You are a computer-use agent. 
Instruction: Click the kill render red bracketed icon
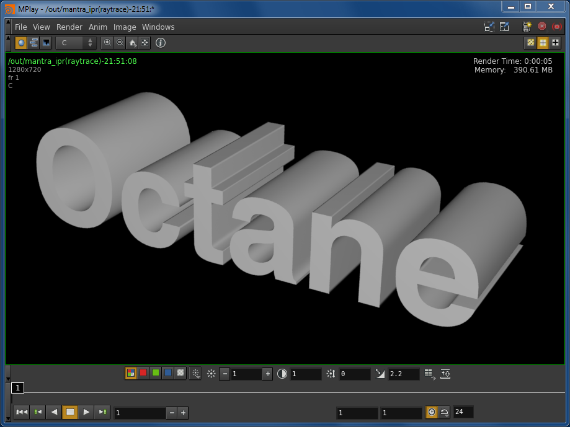click(556, 27)
